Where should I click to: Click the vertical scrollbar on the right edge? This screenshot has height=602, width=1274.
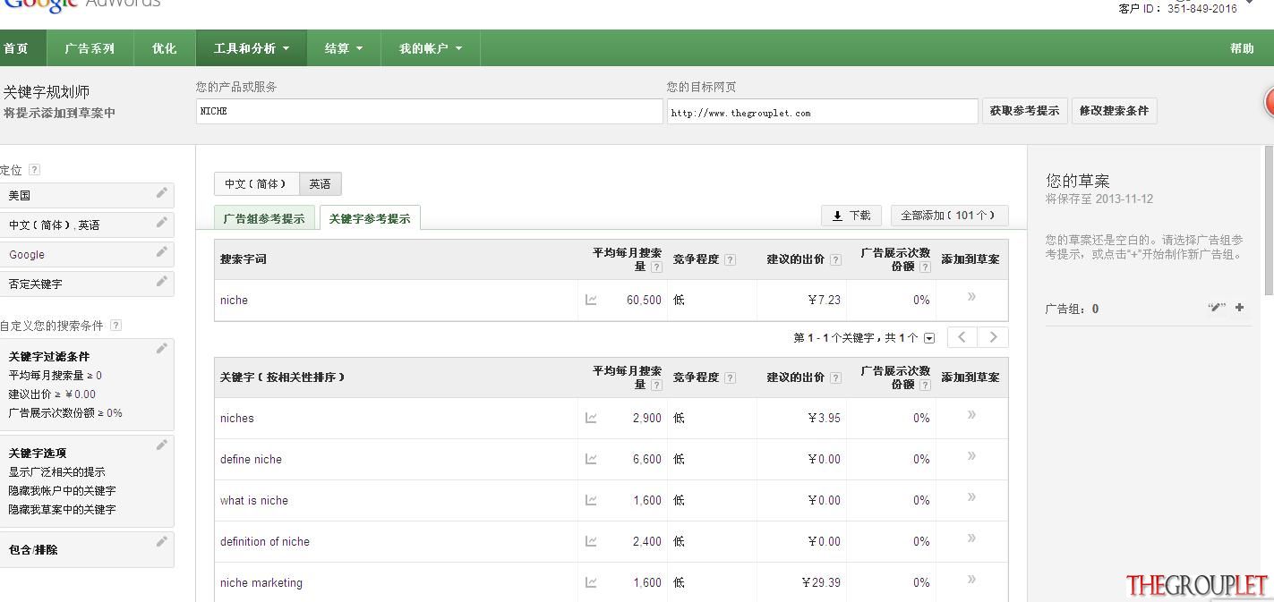coord(1269,221)
